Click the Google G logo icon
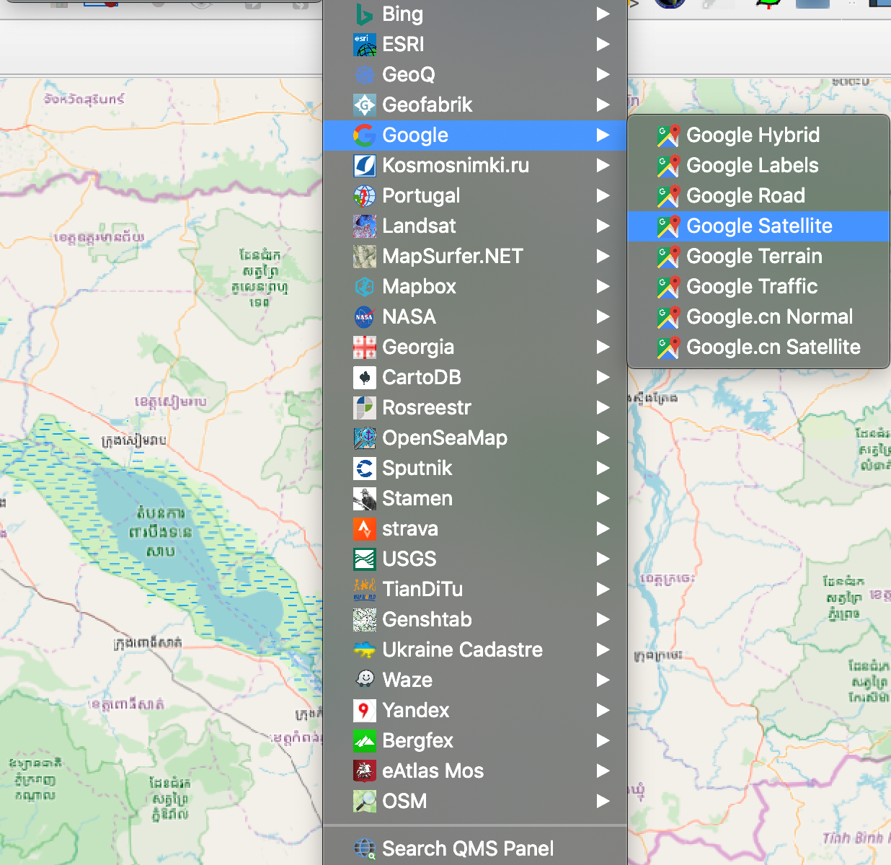891x865 pixels. click(365, 136)
